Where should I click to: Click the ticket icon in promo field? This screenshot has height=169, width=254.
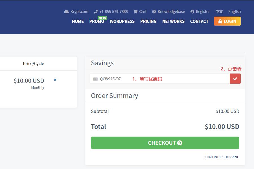pos(95,79)
